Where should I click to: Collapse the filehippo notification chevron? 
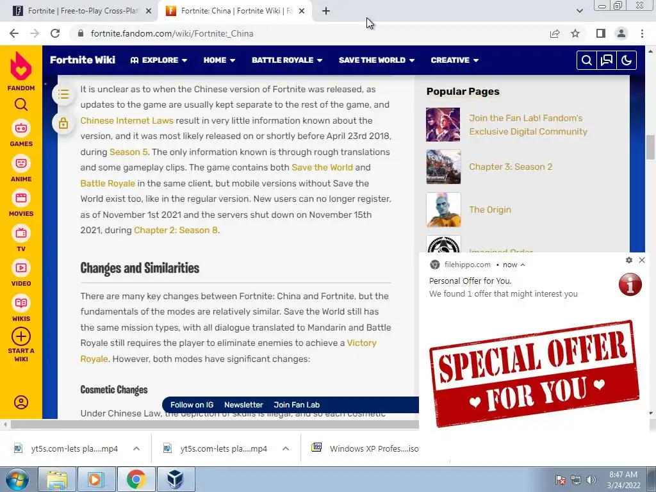coord(523,265)
